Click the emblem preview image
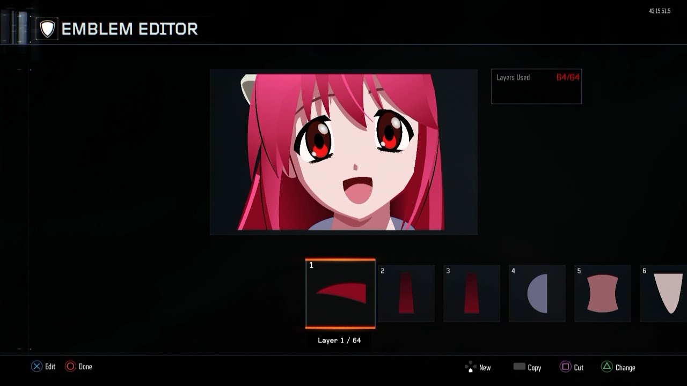The image size is (687, 386). pos(343,152)
